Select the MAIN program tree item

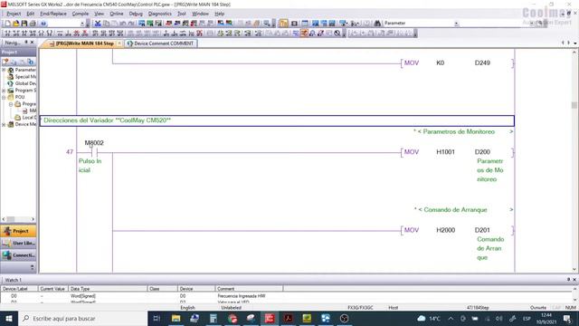pyautogui.click(x=30, y=110)
